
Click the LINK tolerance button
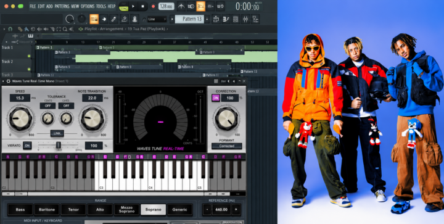pyautogui.click(x=57, y=133)
